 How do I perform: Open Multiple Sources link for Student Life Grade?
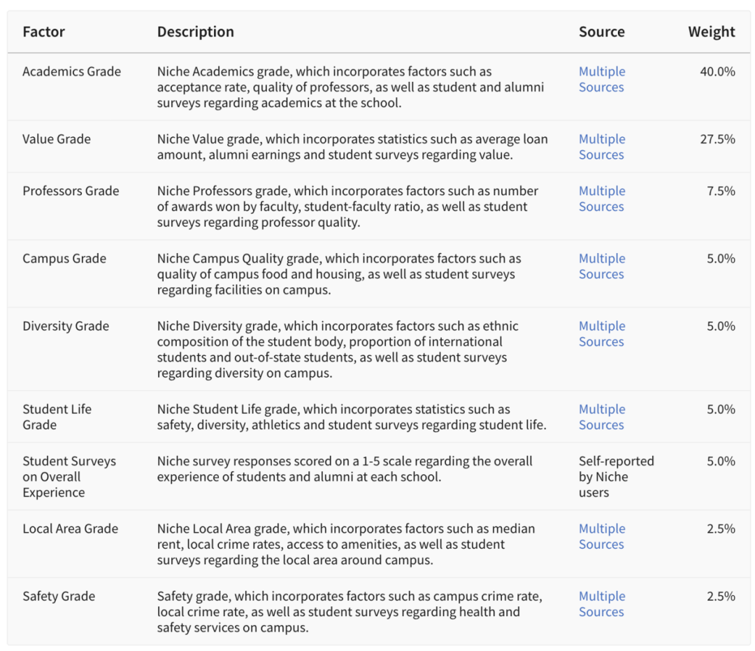click(x=602, y=417)
